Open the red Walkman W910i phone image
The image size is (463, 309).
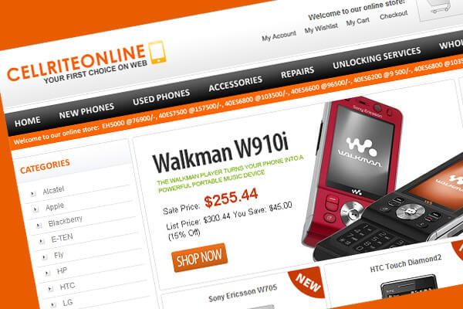coord(351,171)
